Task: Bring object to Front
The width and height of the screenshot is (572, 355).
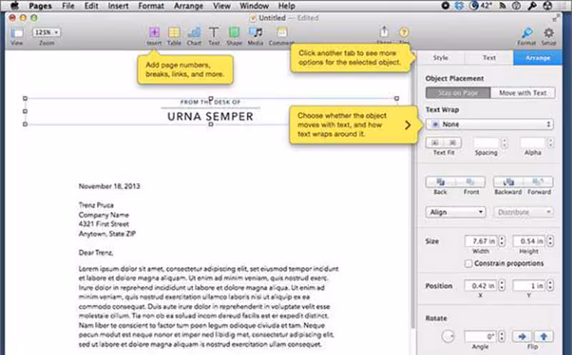Action: (470, 182)
